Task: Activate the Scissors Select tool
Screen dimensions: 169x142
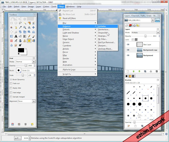Action: click(x=33, y=23)
